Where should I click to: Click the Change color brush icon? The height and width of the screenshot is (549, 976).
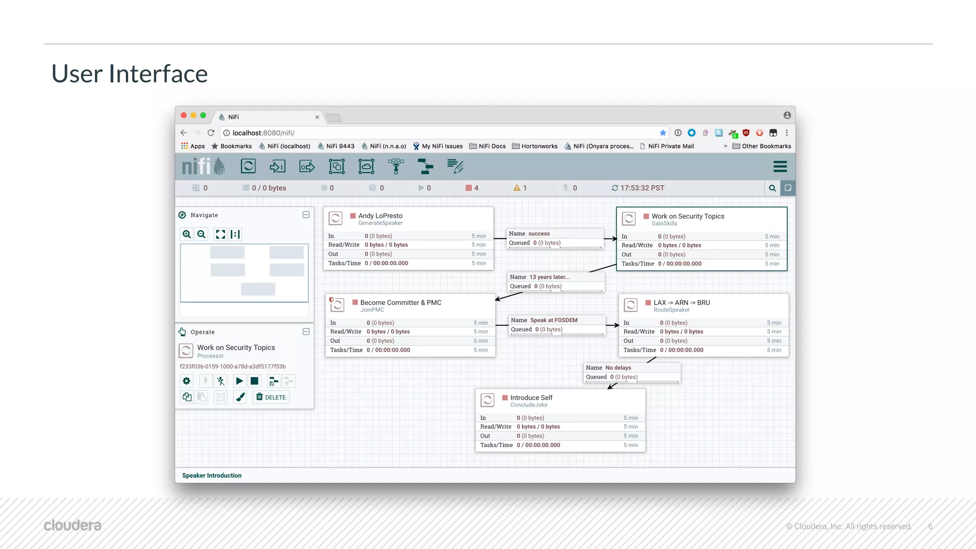pos(240,397)
